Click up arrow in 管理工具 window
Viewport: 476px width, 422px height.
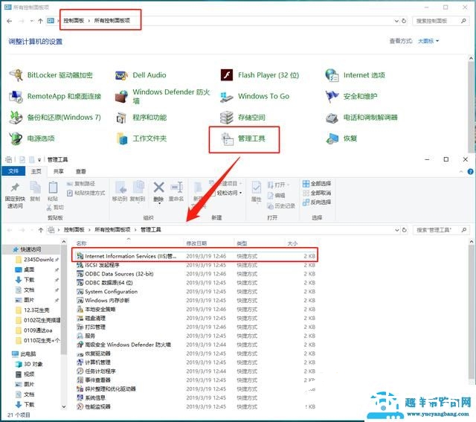point(41,230)
